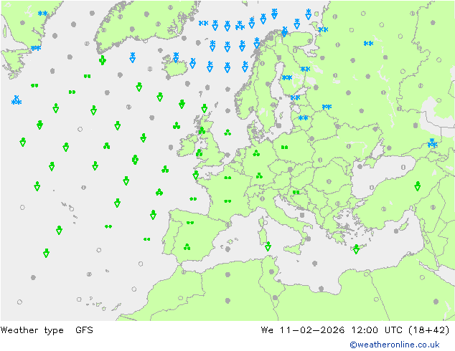Click the green double-dot symbol over southern France
Viewport: 455px width, 351px height.
227,201
